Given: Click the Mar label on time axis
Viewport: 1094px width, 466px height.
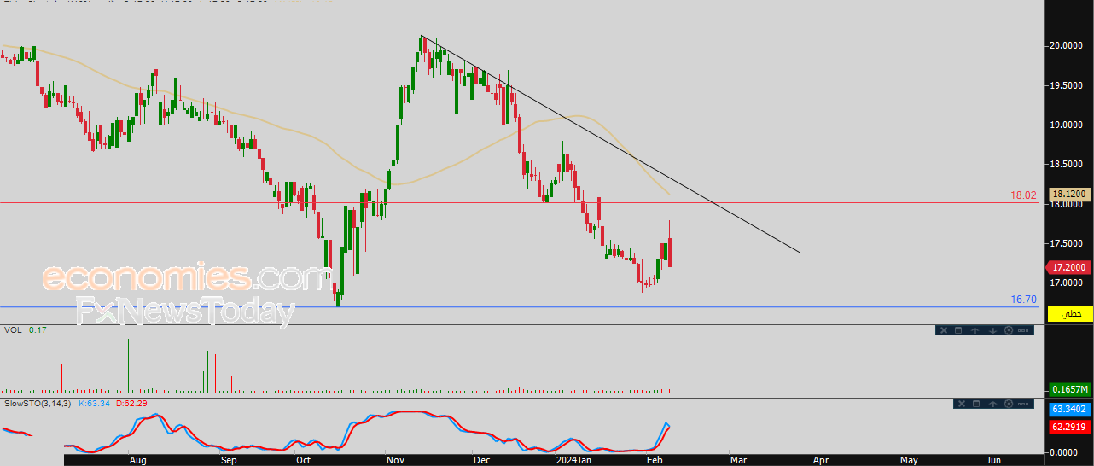Looking at the screenshot, I should [x=739, y=460].
